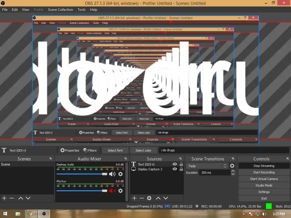Move source down with arrow icon

[x=166, y=198]
